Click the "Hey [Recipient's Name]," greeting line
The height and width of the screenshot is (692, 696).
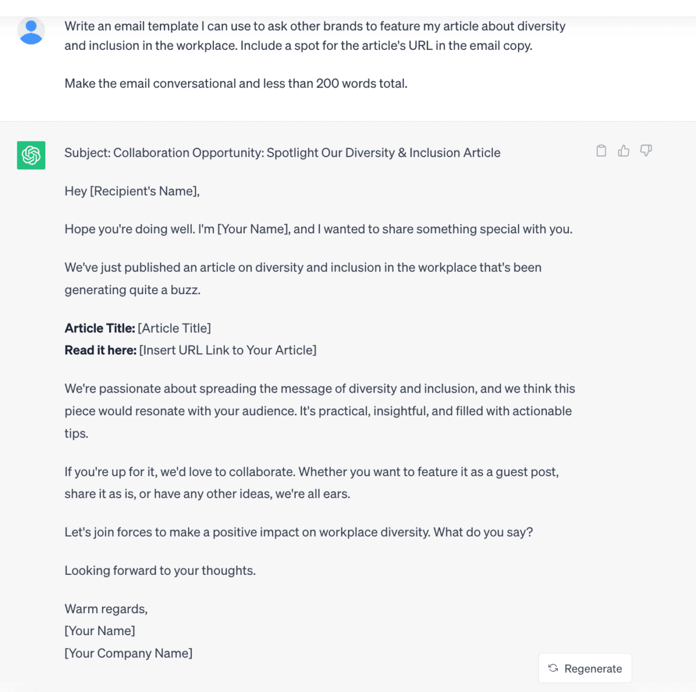[x=132, y=191]
